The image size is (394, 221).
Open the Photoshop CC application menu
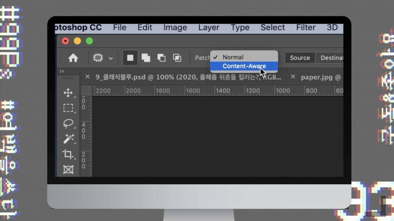(x=78, y=27)
